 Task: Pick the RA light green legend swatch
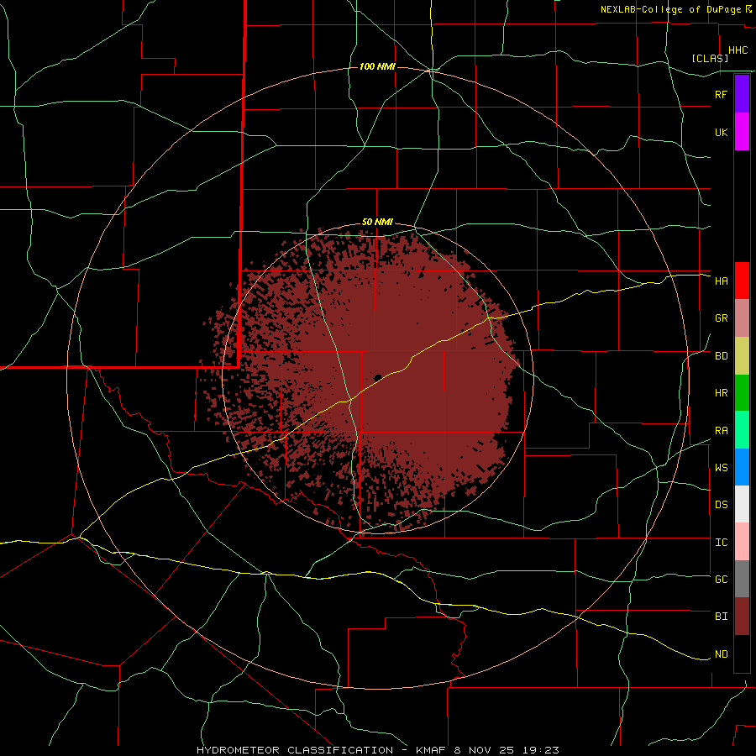(x=742, y=430)
